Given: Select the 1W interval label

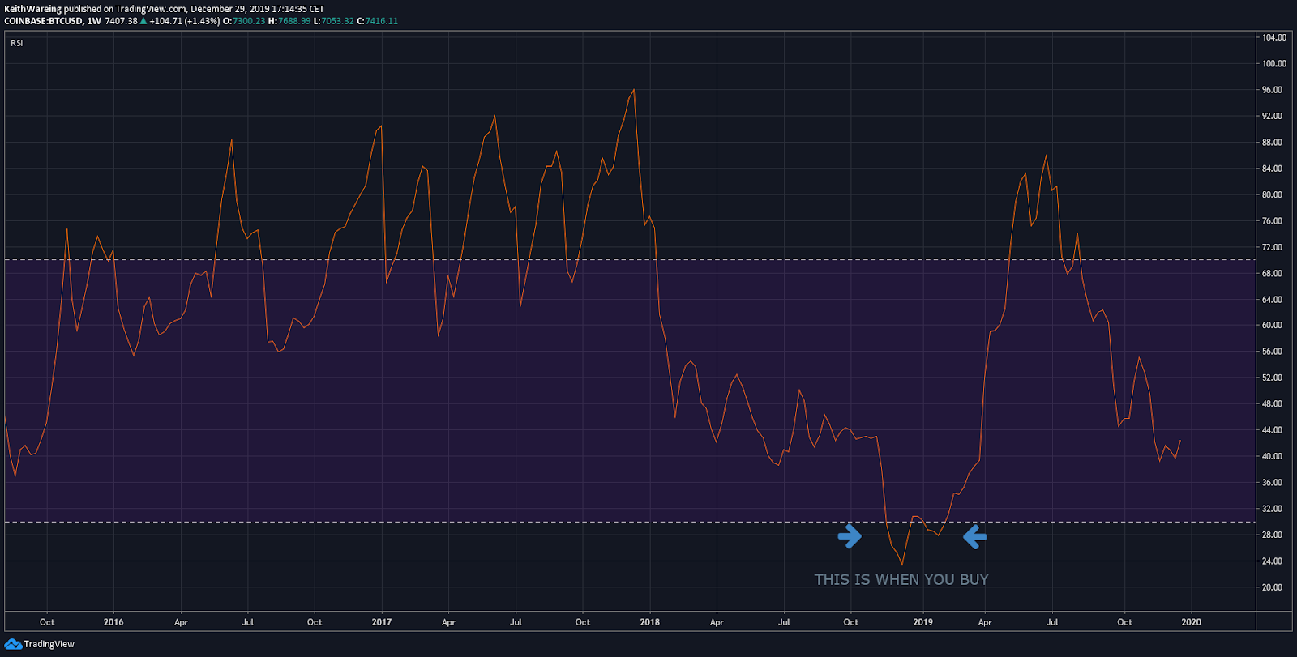Looking at the screenshot, I should click(x=94, y=21).
